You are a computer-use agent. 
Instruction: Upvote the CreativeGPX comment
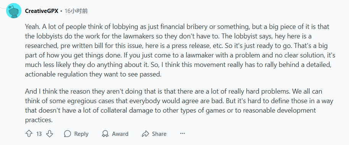(x=29, y=134)
